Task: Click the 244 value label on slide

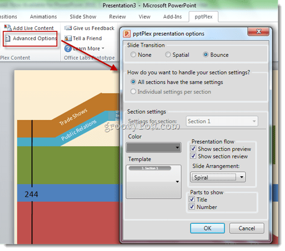Action: [31, 194]
